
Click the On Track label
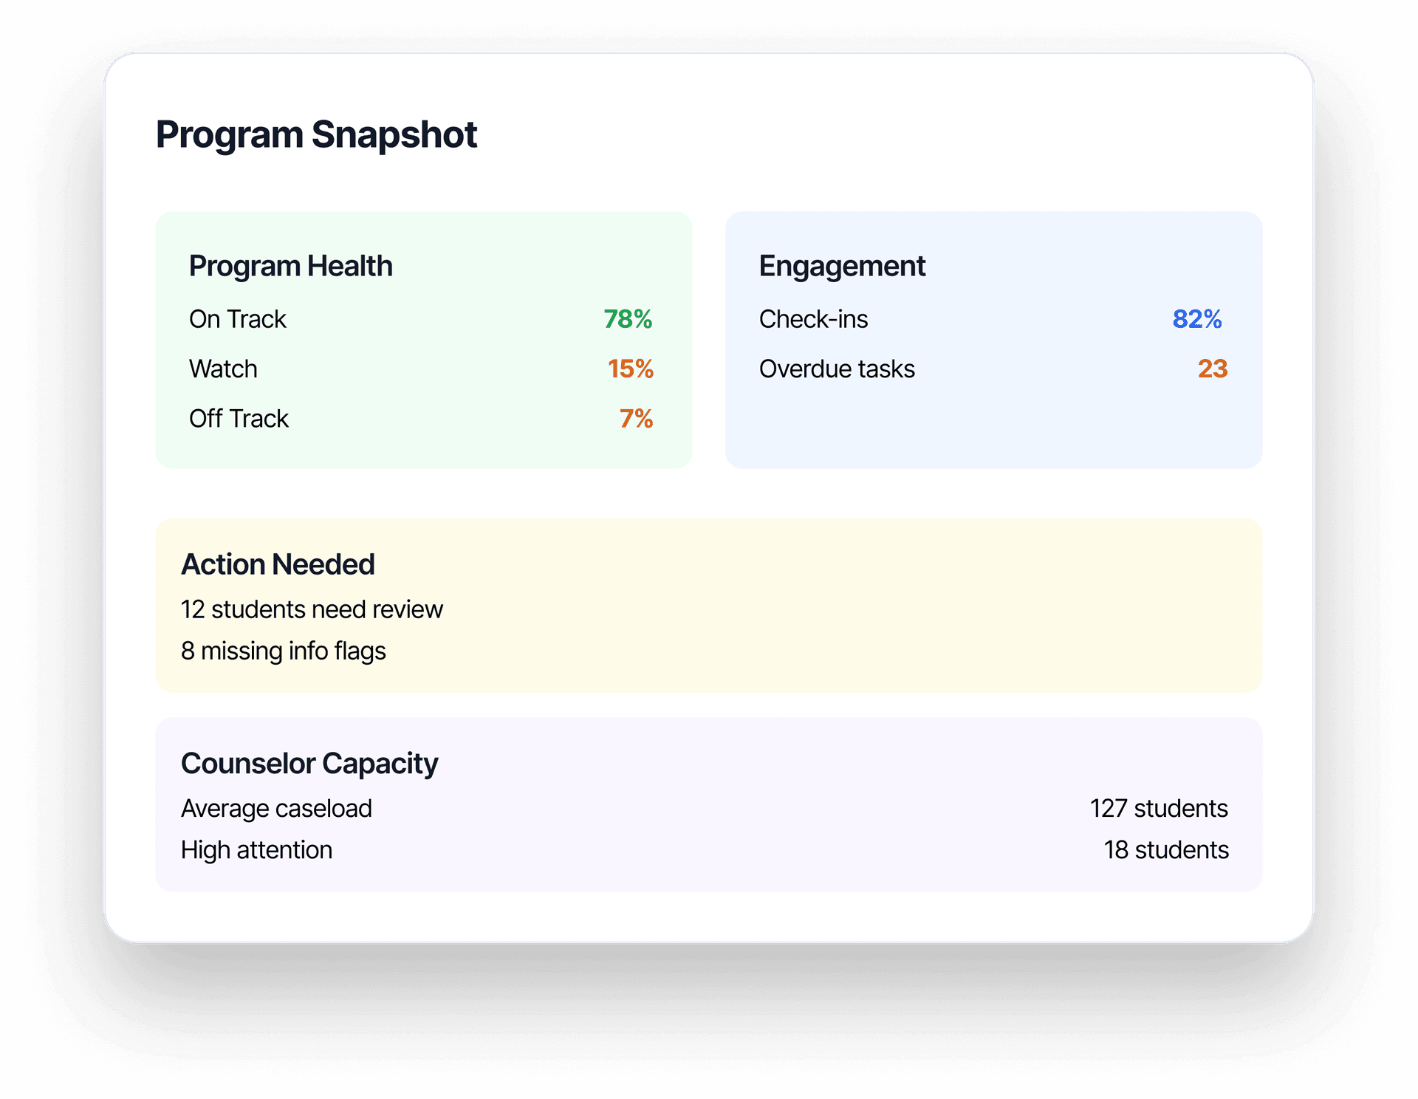coord(237,319)
